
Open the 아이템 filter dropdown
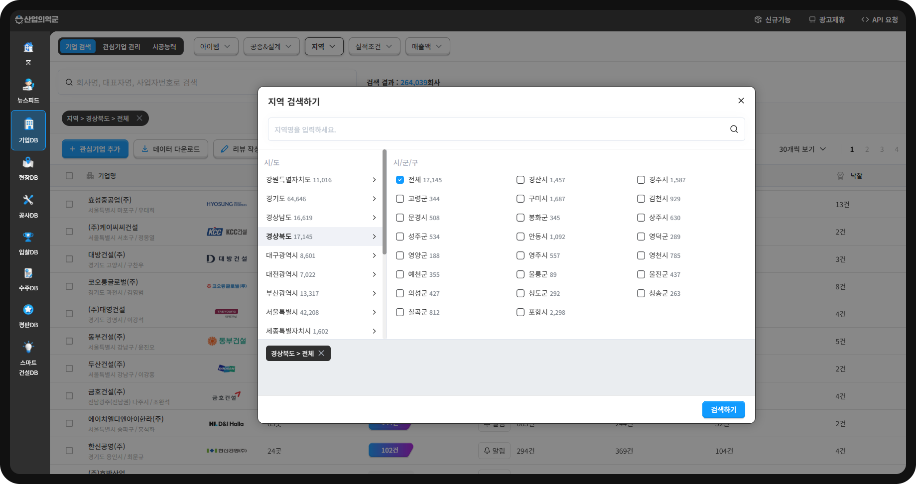click(216, 46)
